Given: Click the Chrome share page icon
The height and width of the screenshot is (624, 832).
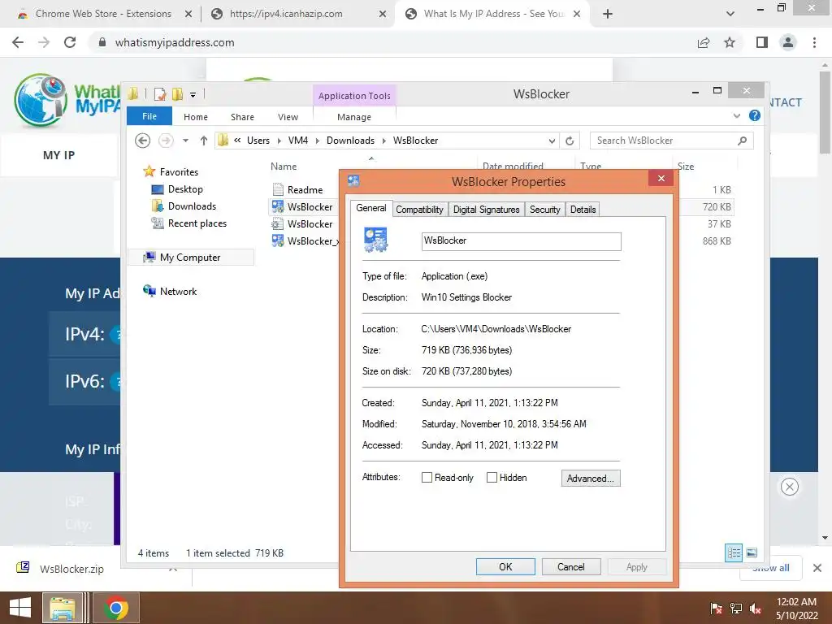Looking at the screenshot, I should tap(704, 42).
